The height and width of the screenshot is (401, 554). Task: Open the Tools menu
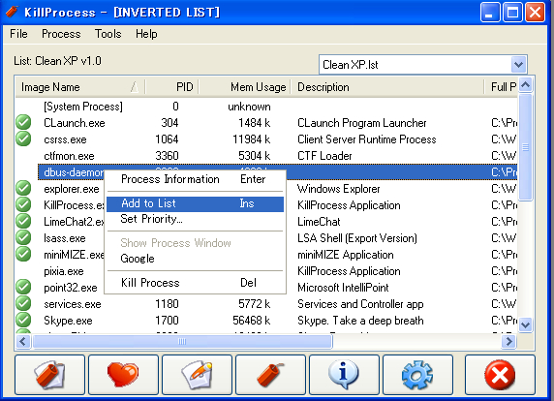pyautogui.click(x=108, y=34)
